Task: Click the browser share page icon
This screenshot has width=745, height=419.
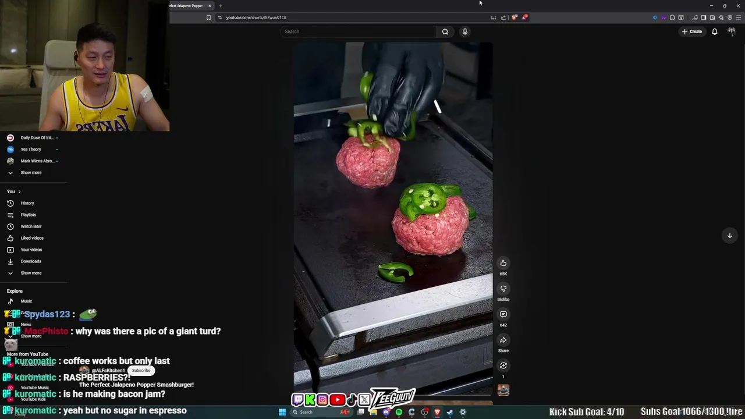Action: [x=503, y=17]
